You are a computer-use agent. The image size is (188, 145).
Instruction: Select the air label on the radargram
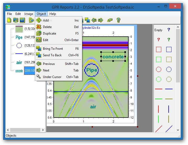[x=93, y=107]
